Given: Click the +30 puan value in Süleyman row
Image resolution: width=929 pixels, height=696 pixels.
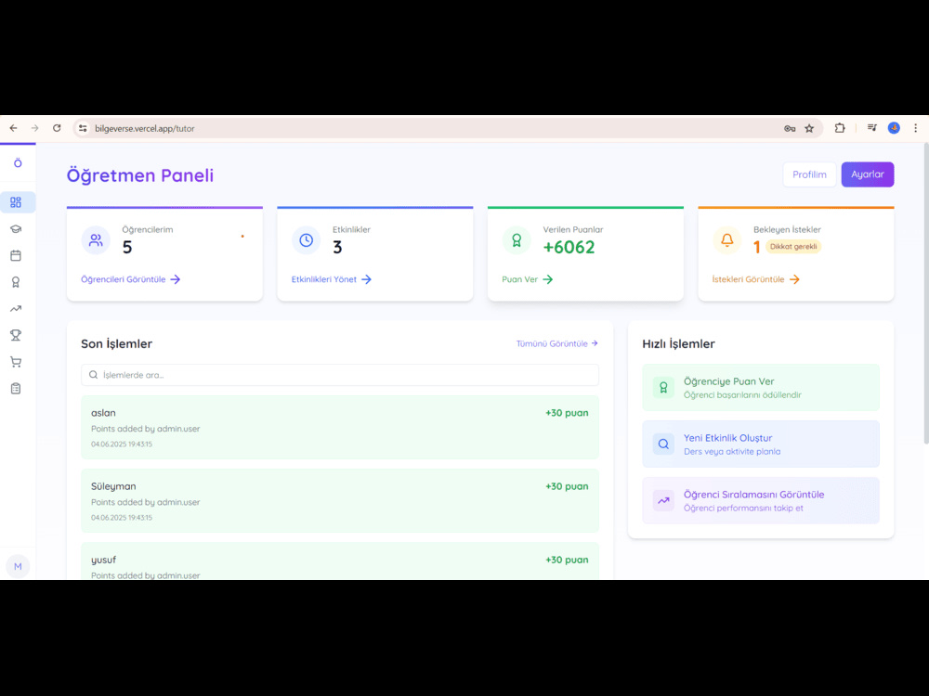Looking at the screenshot, I should (x=567, y=486).
